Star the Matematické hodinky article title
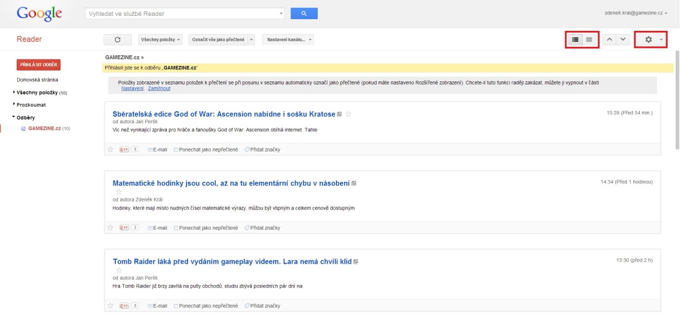 point(119,191)
